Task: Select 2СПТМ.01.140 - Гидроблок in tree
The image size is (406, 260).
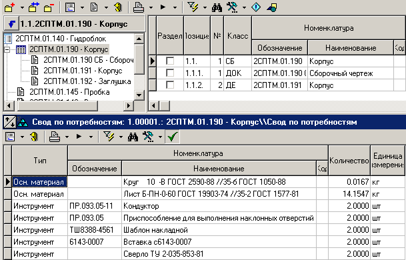Action: (x=61, y=39)
